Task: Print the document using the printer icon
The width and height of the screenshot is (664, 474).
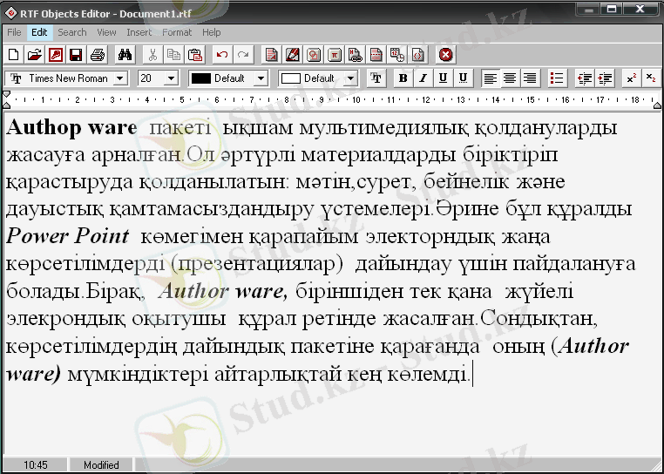Action: coord(98,55)
